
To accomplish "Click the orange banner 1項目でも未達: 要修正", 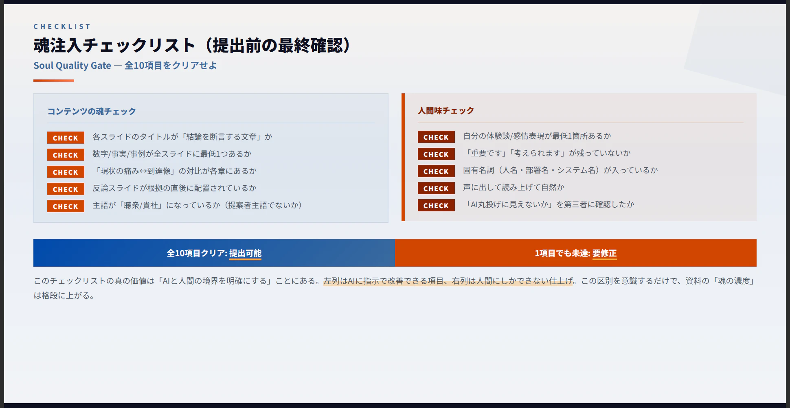I will (576, 253).
